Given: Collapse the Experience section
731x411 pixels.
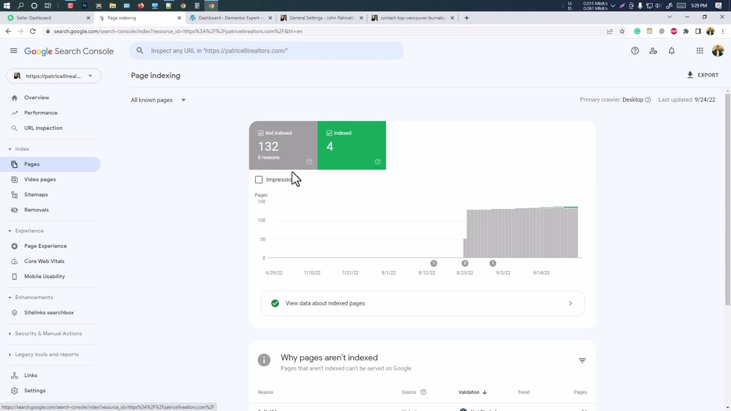Looking at the screenshot, I should click(26, 231).
